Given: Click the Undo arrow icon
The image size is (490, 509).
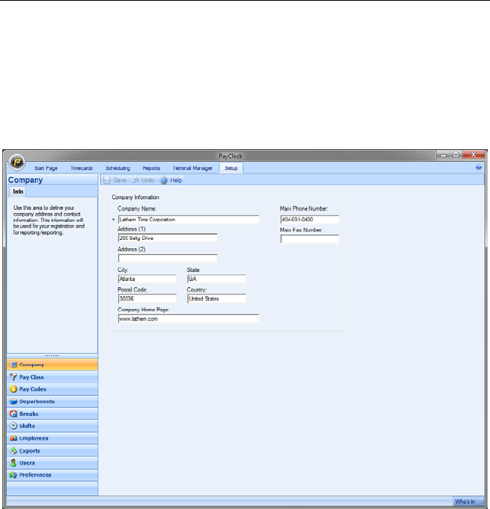Looking at the screenshot, I should [x=135, y=180].
